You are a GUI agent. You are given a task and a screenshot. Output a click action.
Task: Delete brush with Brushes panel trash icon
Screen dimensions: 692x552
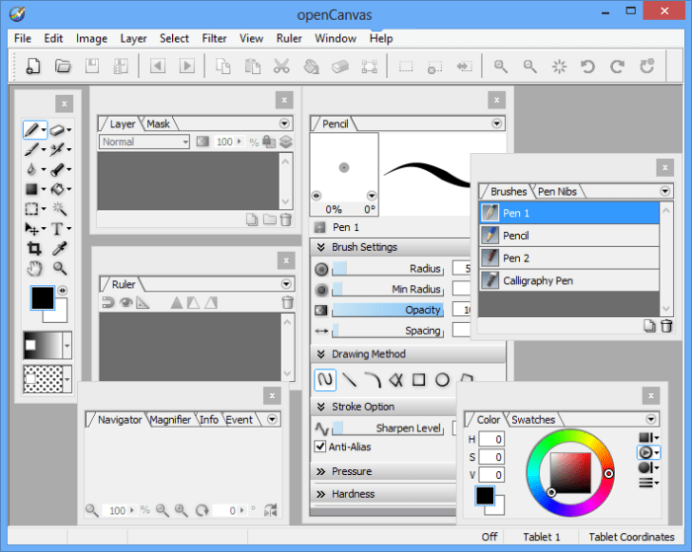click(667, 326)
